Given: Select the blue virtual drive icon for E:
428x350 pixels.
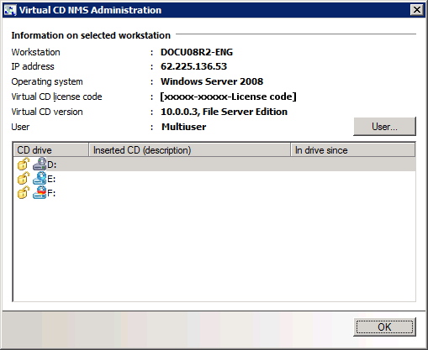Looking at the screenshot, I should [40, 178].
